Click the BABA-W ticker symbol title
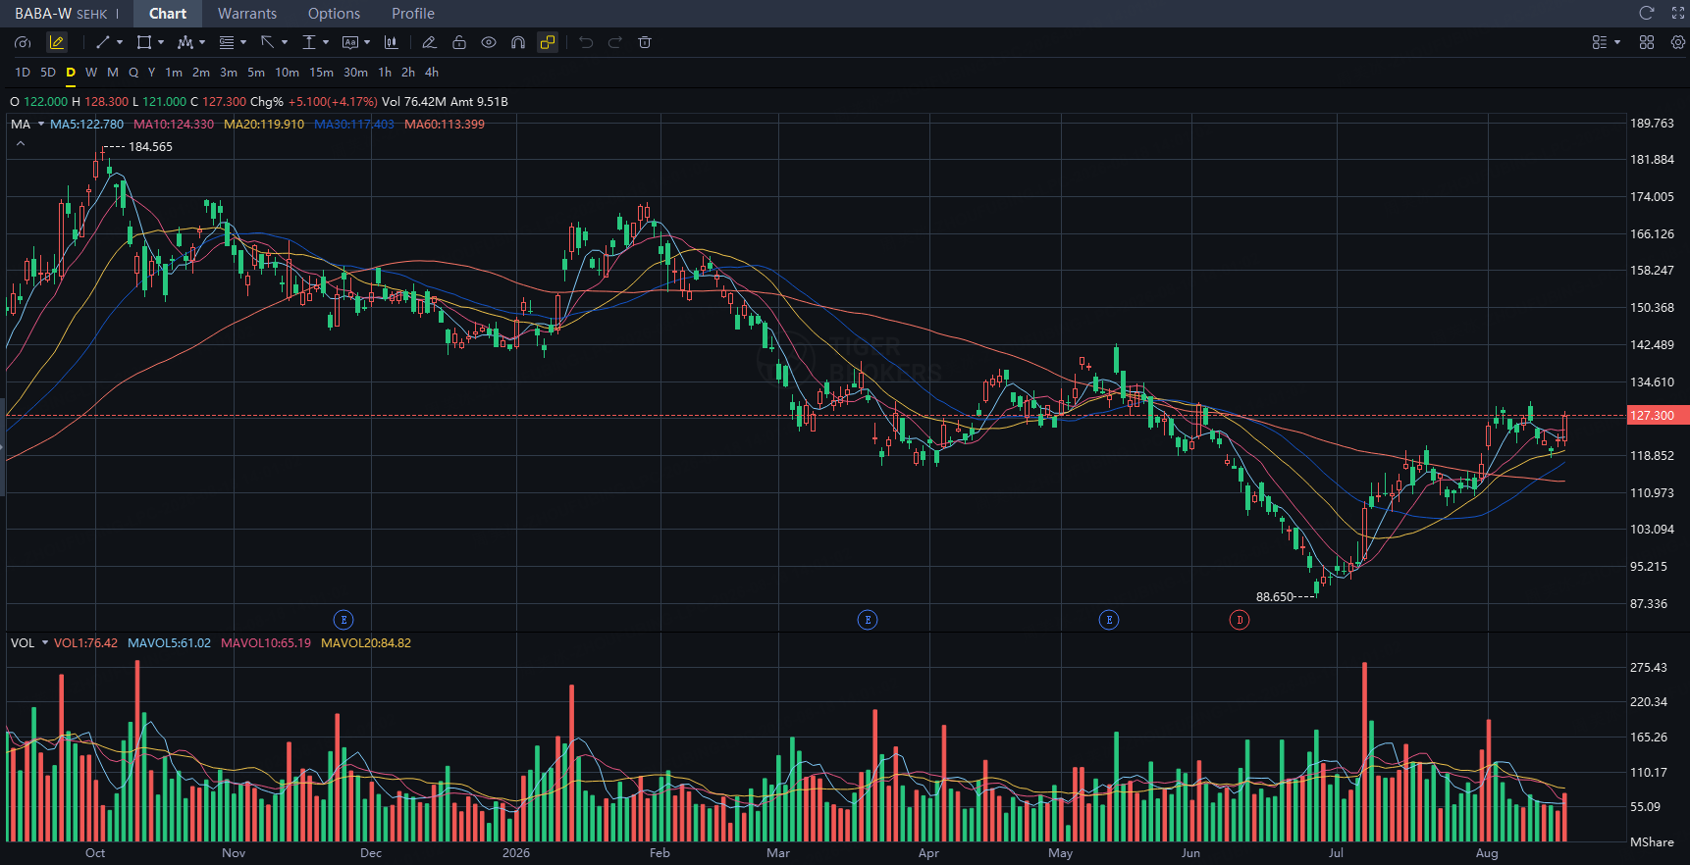This screenshot has height=865, width=1690. [x=43, y=14]
